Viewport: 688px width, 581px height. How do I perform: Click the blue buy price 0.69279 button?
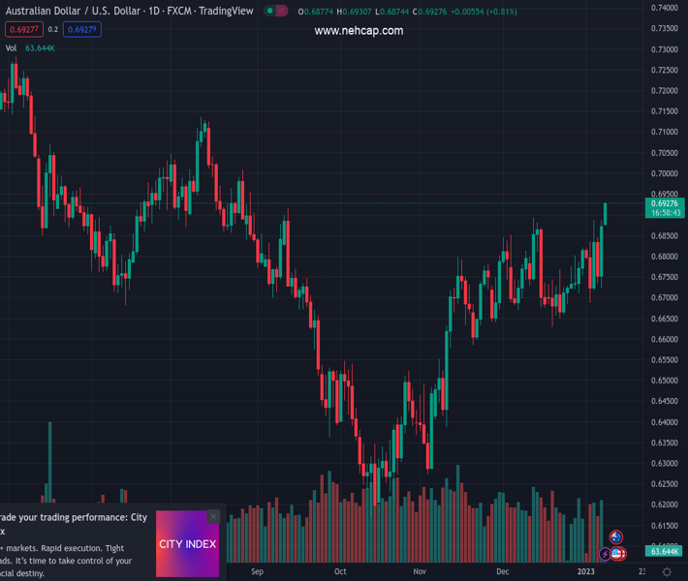tap(82, 30)
